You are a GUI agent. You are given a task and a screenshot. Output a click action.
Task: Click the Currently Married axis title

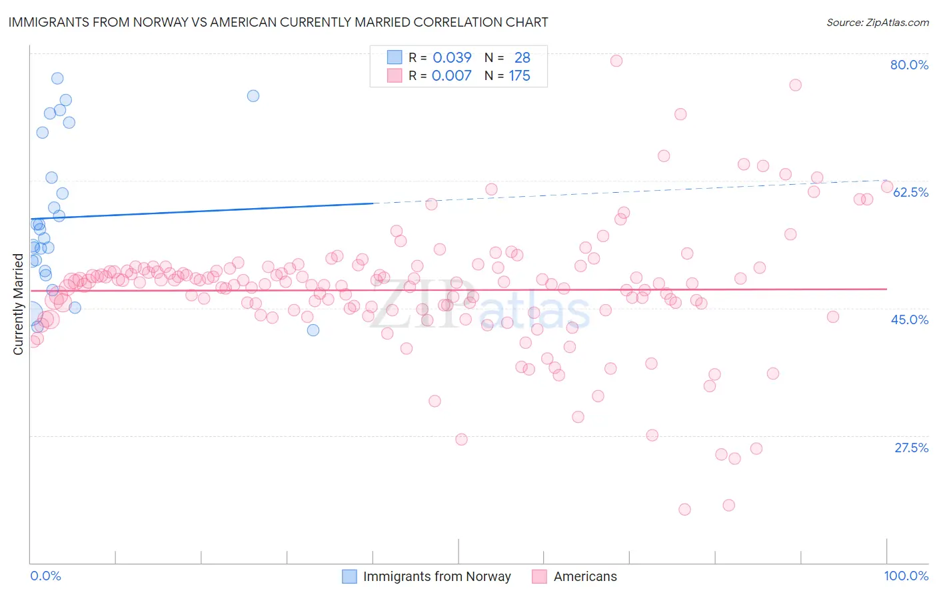18,304
